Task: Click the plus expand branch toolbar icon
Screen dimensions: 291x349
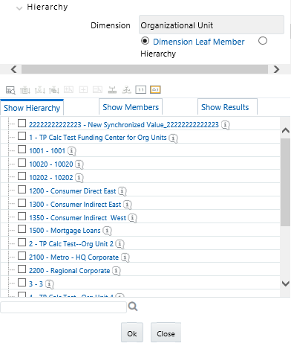Action: point(83,89)
